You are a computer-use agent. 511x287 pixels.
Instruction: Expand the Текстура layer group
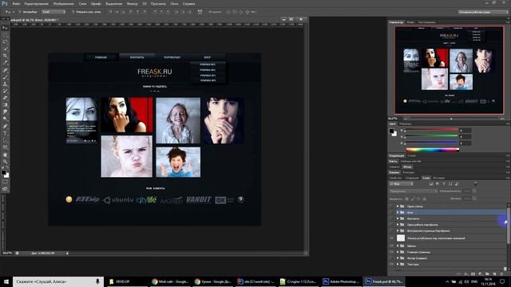(x=398, y=264)
